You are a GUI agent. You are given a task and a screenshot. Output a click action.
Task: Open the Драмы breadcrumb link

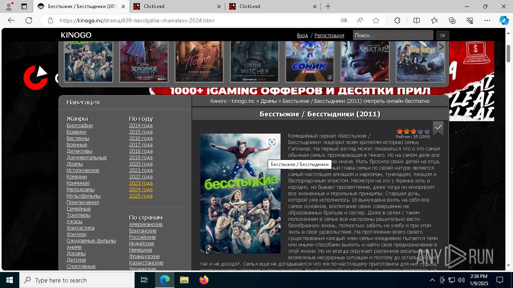click(x=269, y=101)
